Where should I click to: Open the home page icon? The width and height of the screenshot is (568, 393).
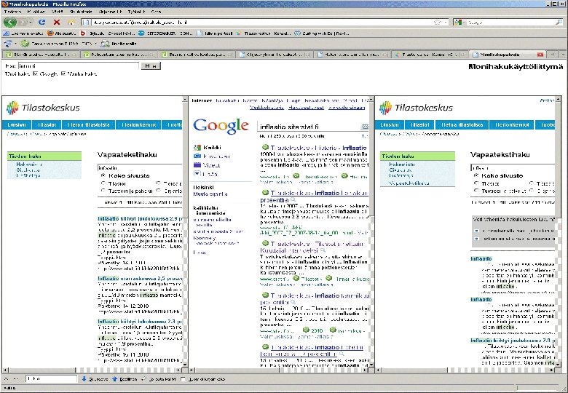click(x=71, y=23)
